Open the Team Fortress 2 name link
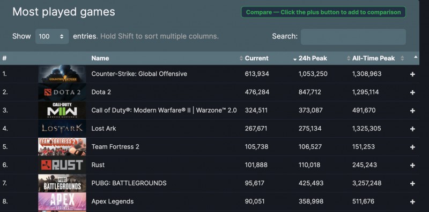The height and width of the screenshot is (212, 429). [115, 147]
